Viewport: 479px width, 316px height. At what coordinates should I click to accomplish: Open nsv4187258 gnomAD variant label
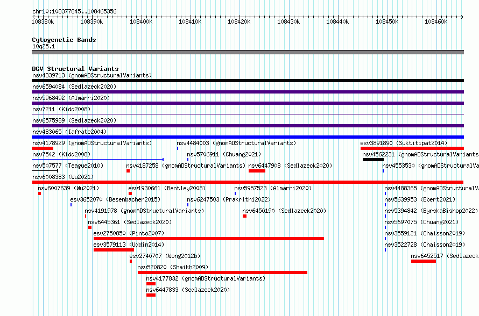click(x=186, y=166)
